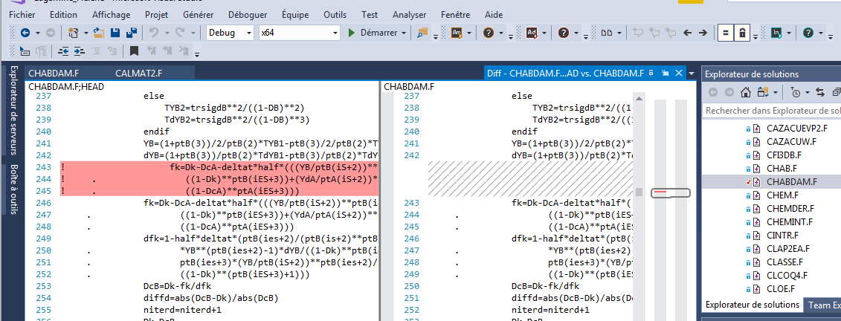Save the current file with the floppy icon
The height and width of the screenshot is (321, 841).
[115, 33]
